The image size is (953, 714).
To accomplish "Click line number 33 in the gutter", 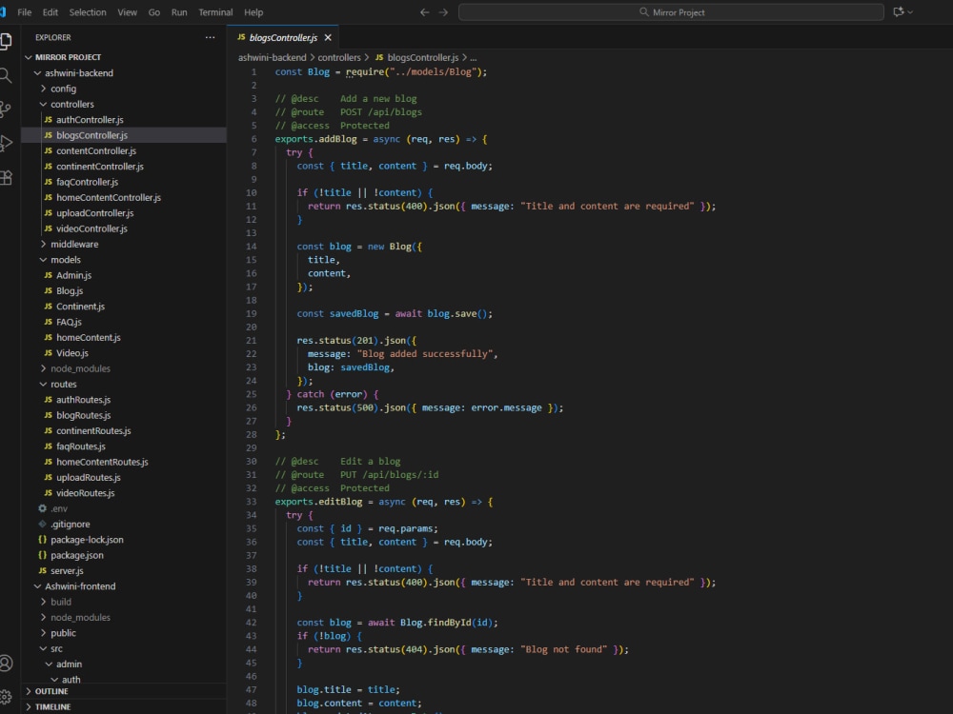I will click(x=251, y=502).
